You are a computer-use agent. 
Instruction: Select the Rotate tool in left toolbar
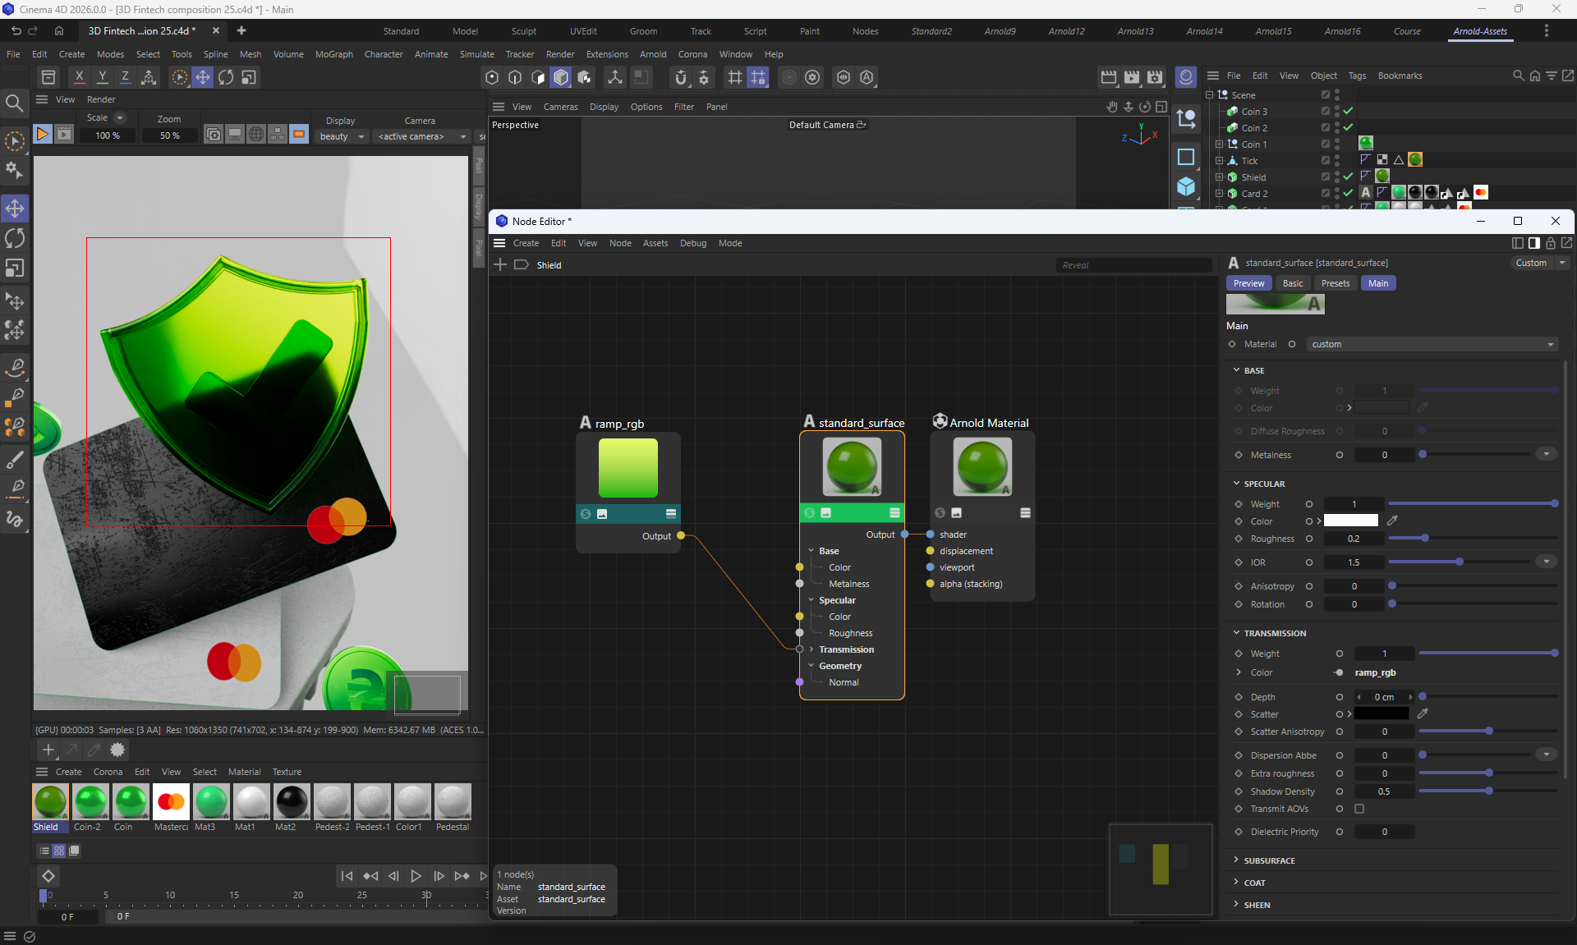click(15, 239)
